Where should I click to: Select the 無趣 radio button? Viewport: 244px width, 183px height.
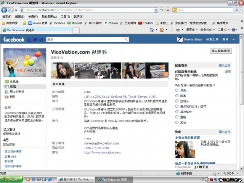[x=177, y=90]
